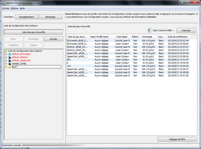201x149 pixels.
Task: Expand the Sample_Config tree node
Action: pyautogui.click(x=6, y=64)
